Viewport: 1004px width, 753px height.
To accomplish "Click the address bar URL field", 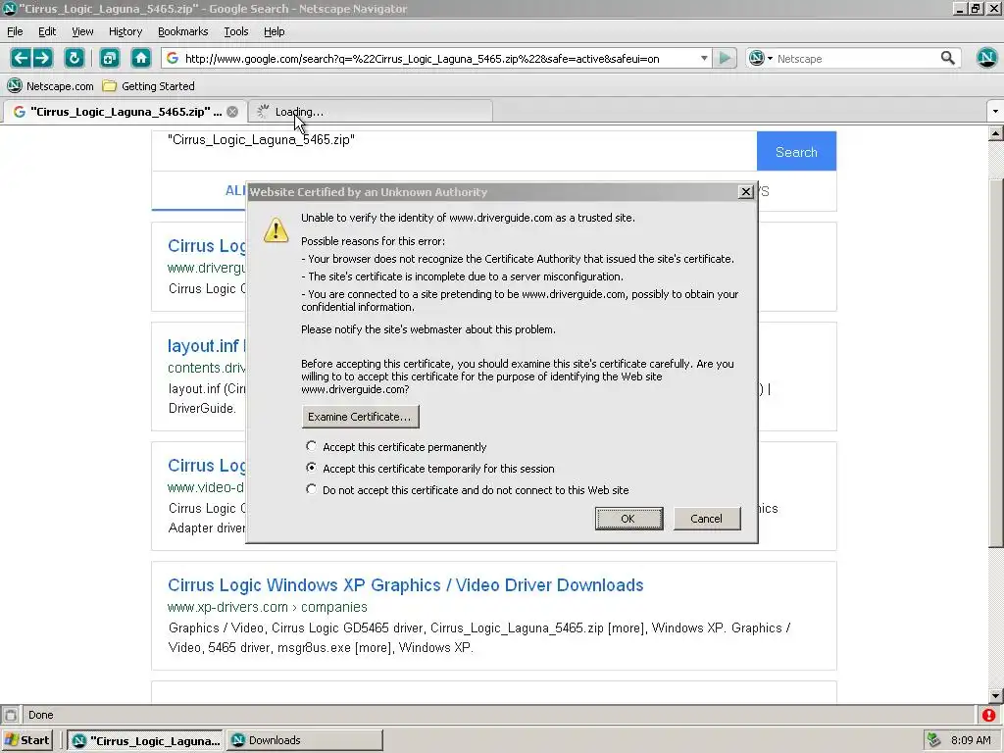I will pyautogui.click(x=438, y=58).
